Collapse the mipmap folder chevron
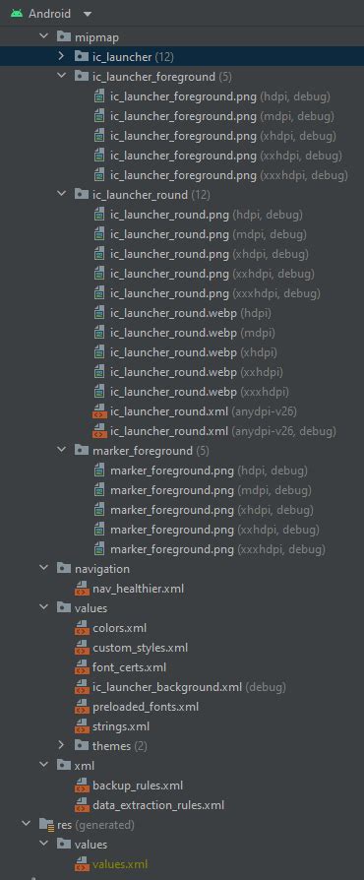 click(43, 37)
